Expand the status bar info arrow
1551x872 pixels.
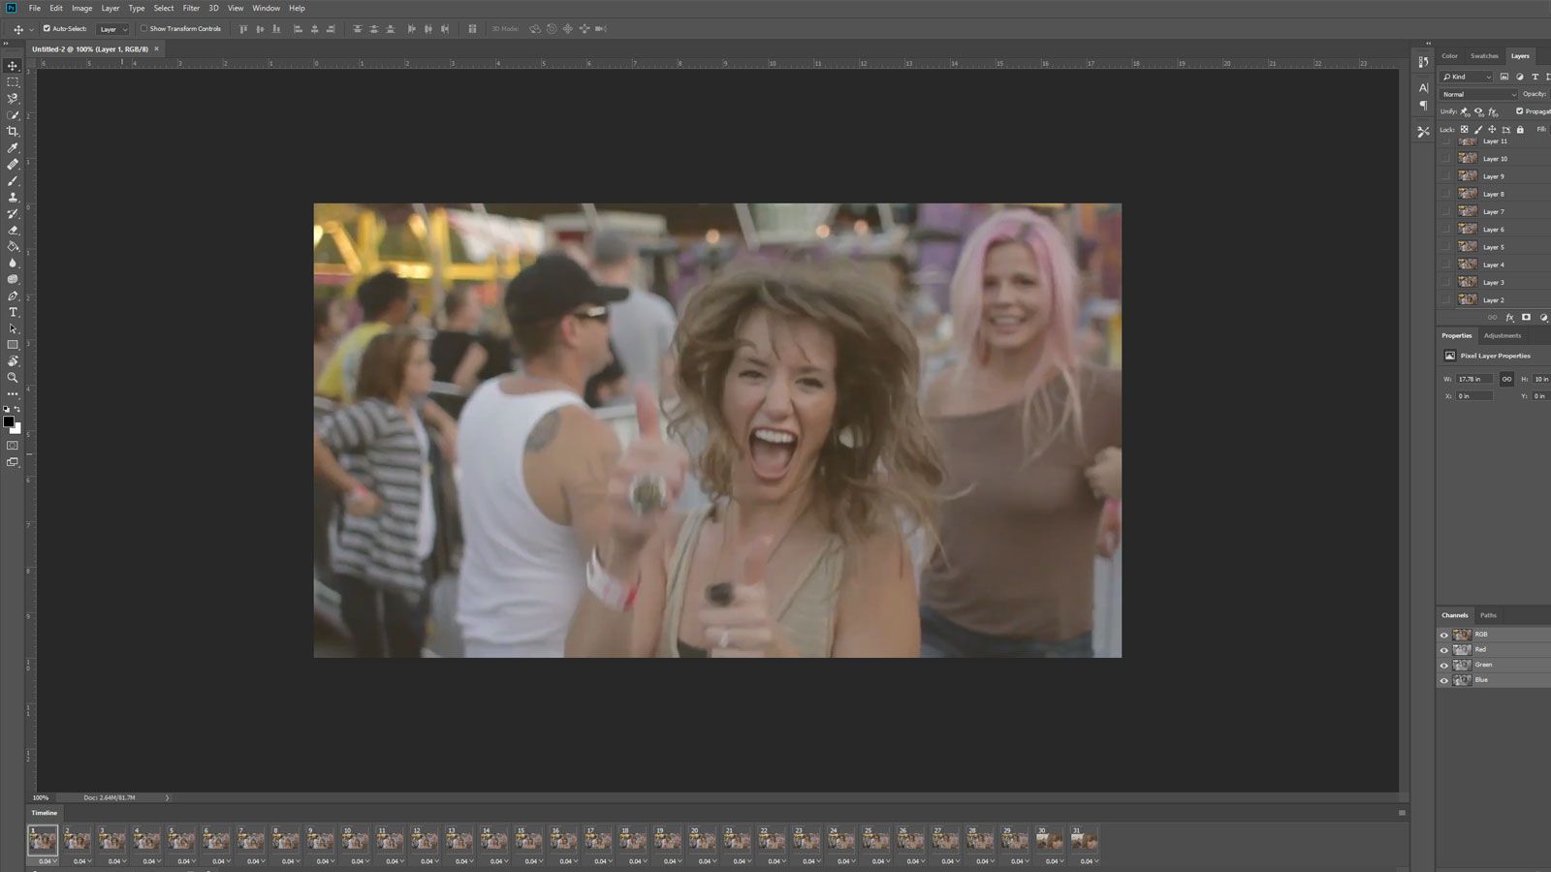(167, 797)
